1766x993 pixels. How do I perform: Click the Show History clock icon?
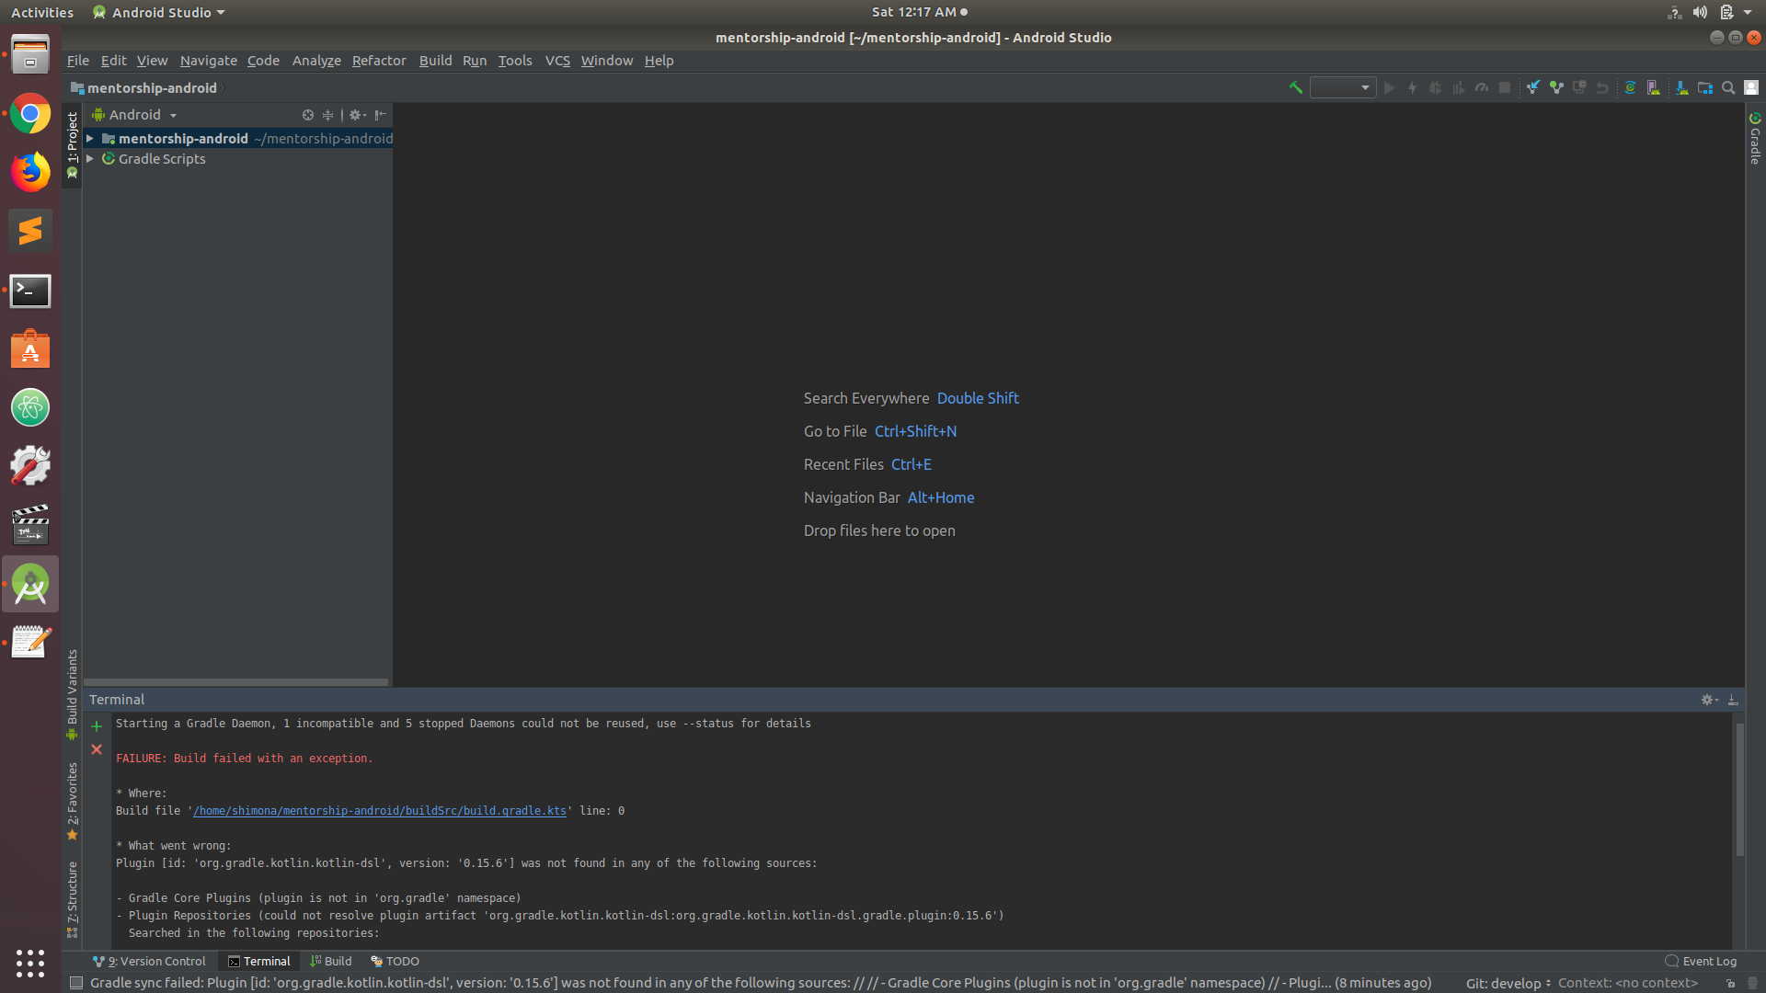pos(1579,88)
